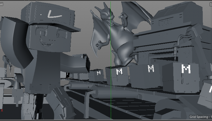The height and width of the screenshot is (121, 212).
Task: Click the red X axis label
Action: [x=2, y=110]
